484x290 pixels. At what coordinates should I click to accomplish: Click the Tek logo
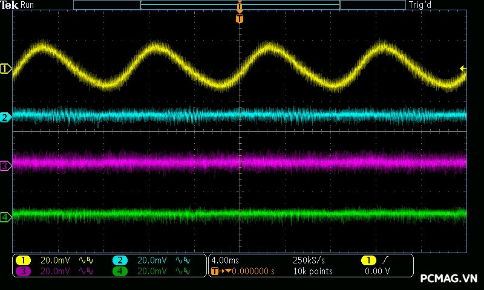tap(10, 5)
